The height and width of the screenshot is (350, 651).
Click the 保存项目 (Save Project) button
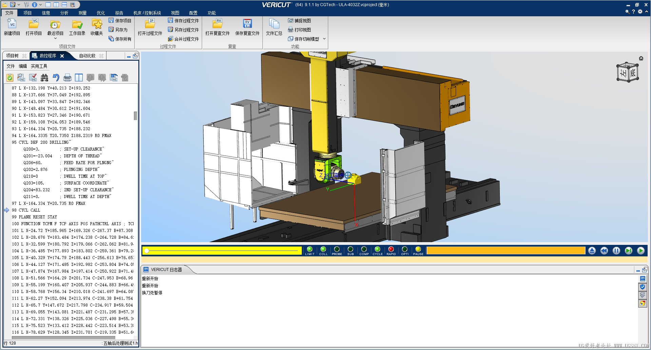click(120, 21)
